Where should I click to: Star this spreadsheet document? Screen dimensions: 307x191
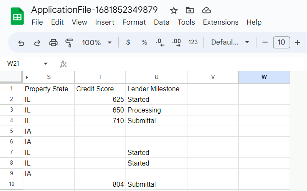coord(173,10)
